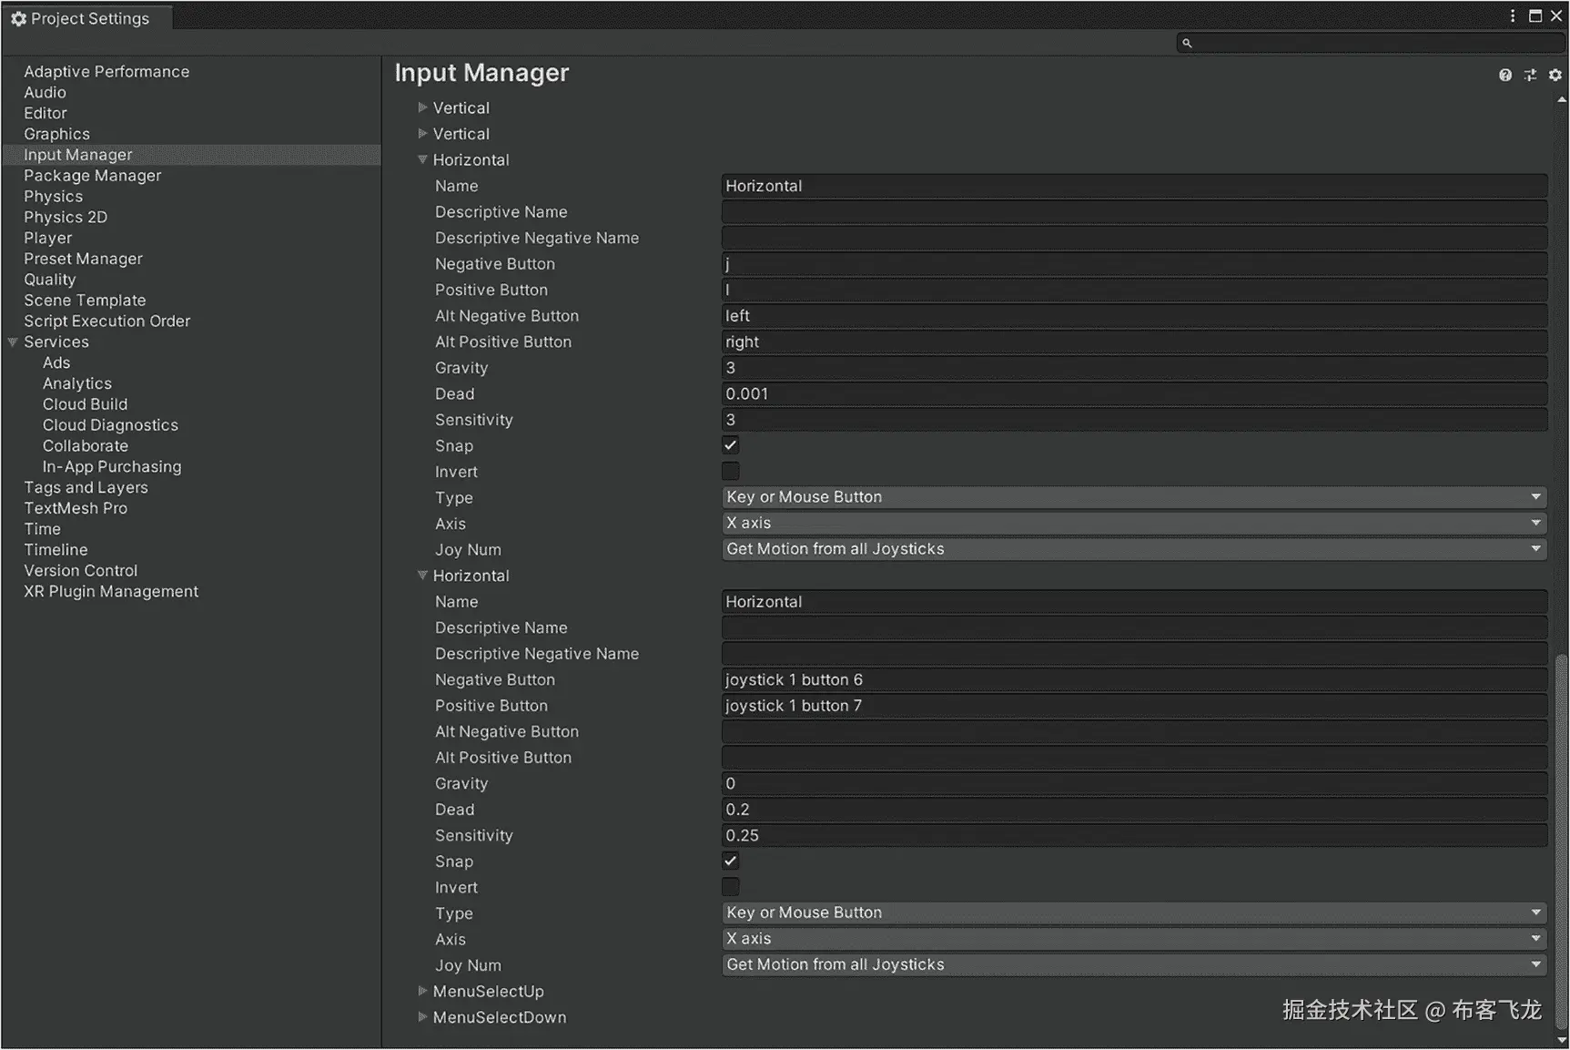The height and width of the screenshot is (1050, 1570).
Task: Expand the MenuSelectUp axis entry
Action: (422, 991)
